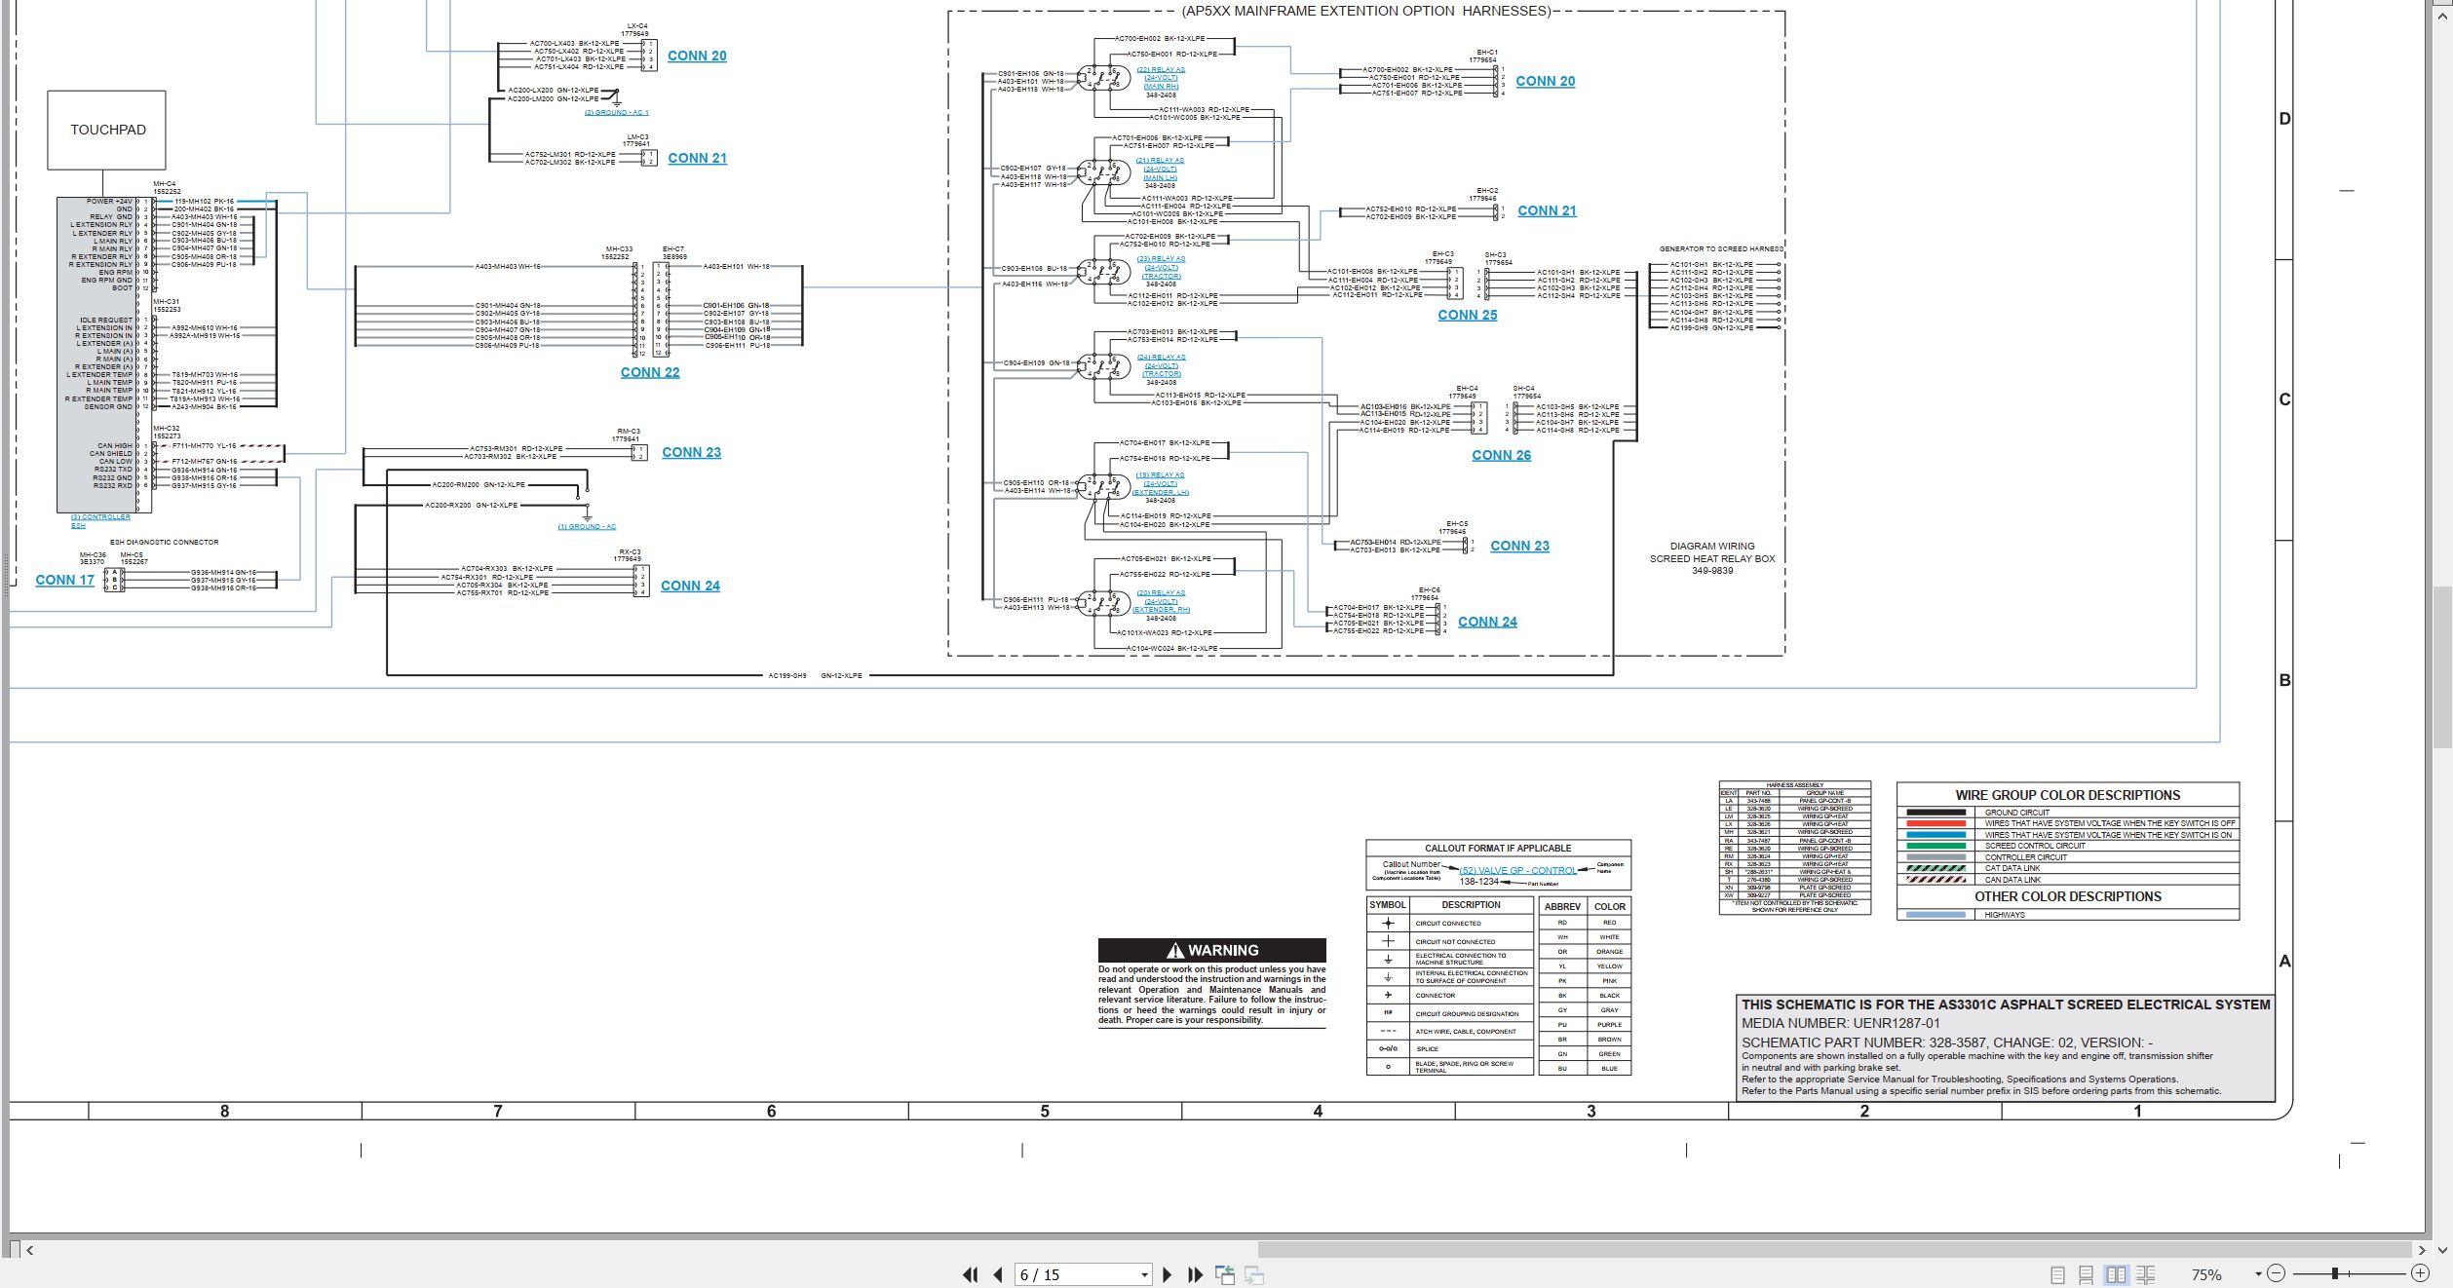The image size is (2453, 1288).
Task: Click the WARNING banner heading
Action: pos(1211,950)
